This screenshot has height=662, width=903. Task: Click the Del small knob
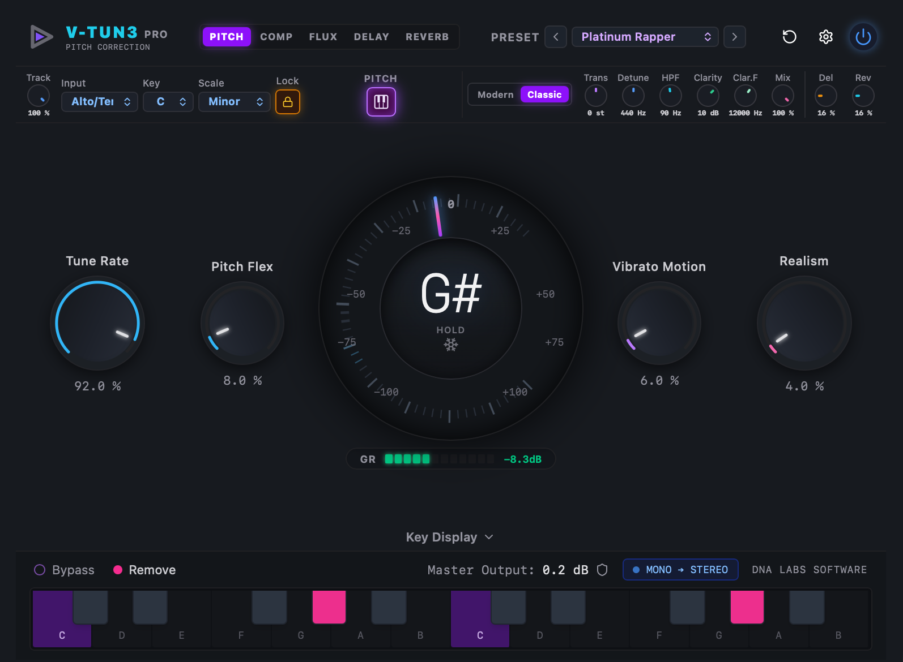click(826, 96)
